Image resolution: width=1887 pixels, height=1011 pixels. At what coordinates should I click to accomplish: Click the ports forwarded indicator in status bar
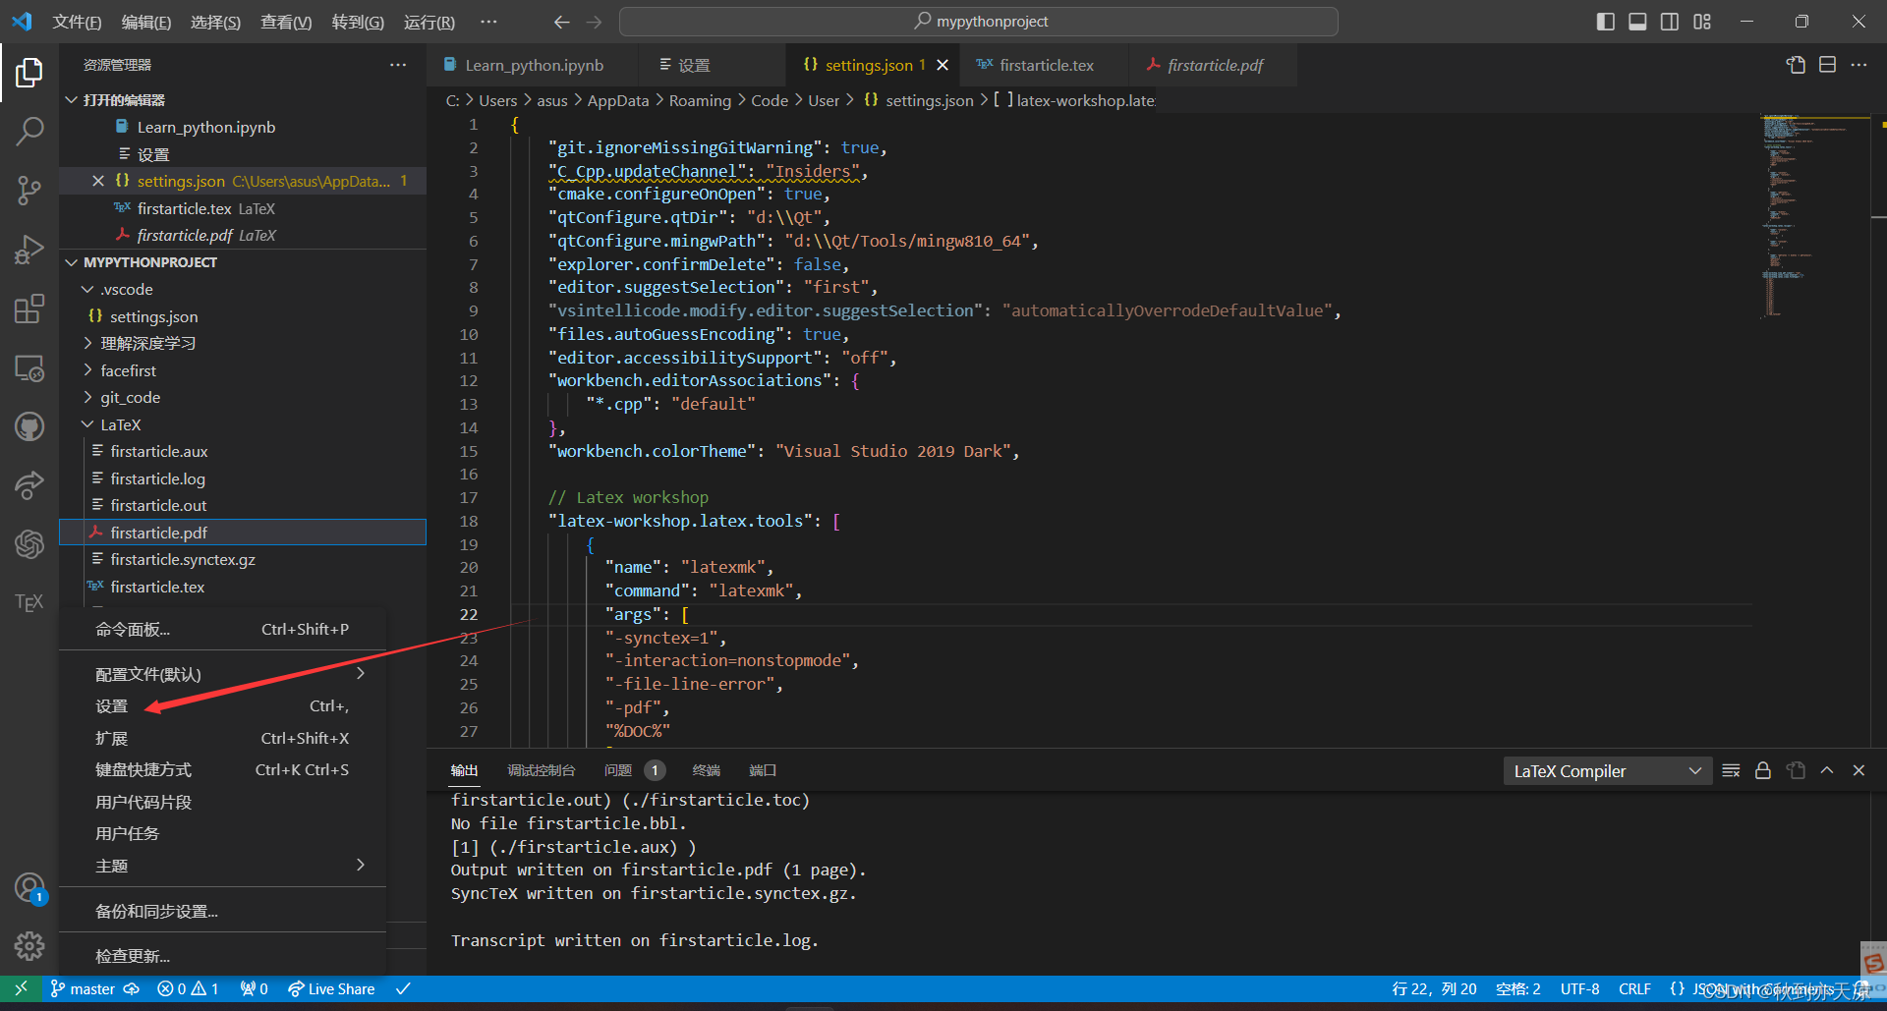click(x=255, y=988)
